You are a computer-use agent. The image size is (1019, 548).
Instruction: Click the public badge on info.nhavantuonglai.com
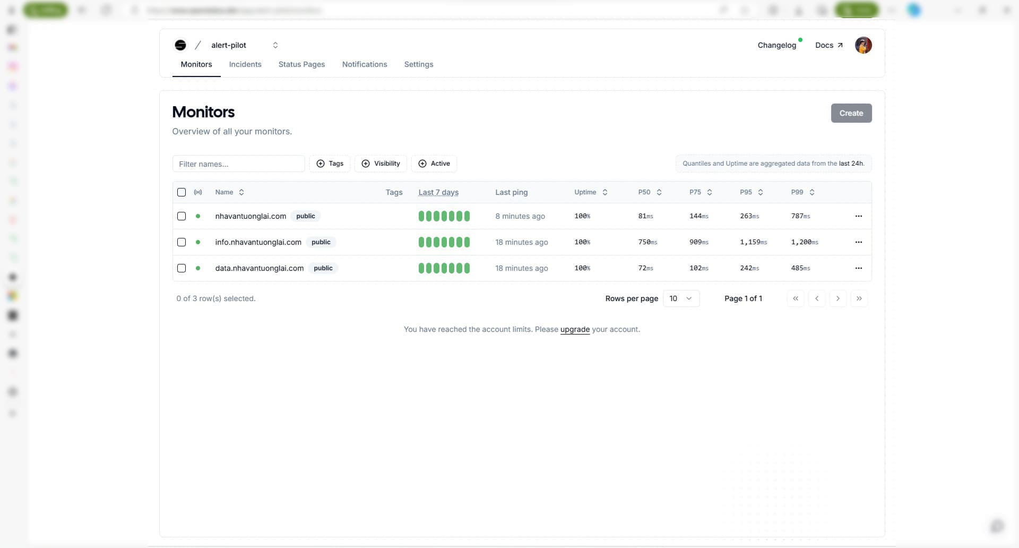pos(321,242)
